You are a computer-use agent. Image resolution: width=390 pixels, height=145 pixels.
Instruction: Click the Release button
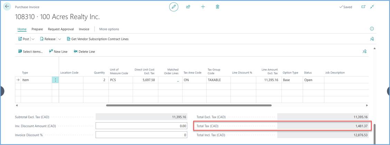pos(48,39)
